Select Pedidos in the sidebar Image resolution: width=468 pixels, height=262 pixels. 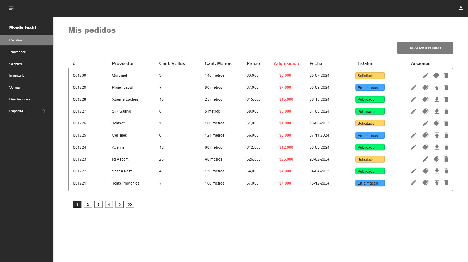pyautogui.click(x=26, y=40)
